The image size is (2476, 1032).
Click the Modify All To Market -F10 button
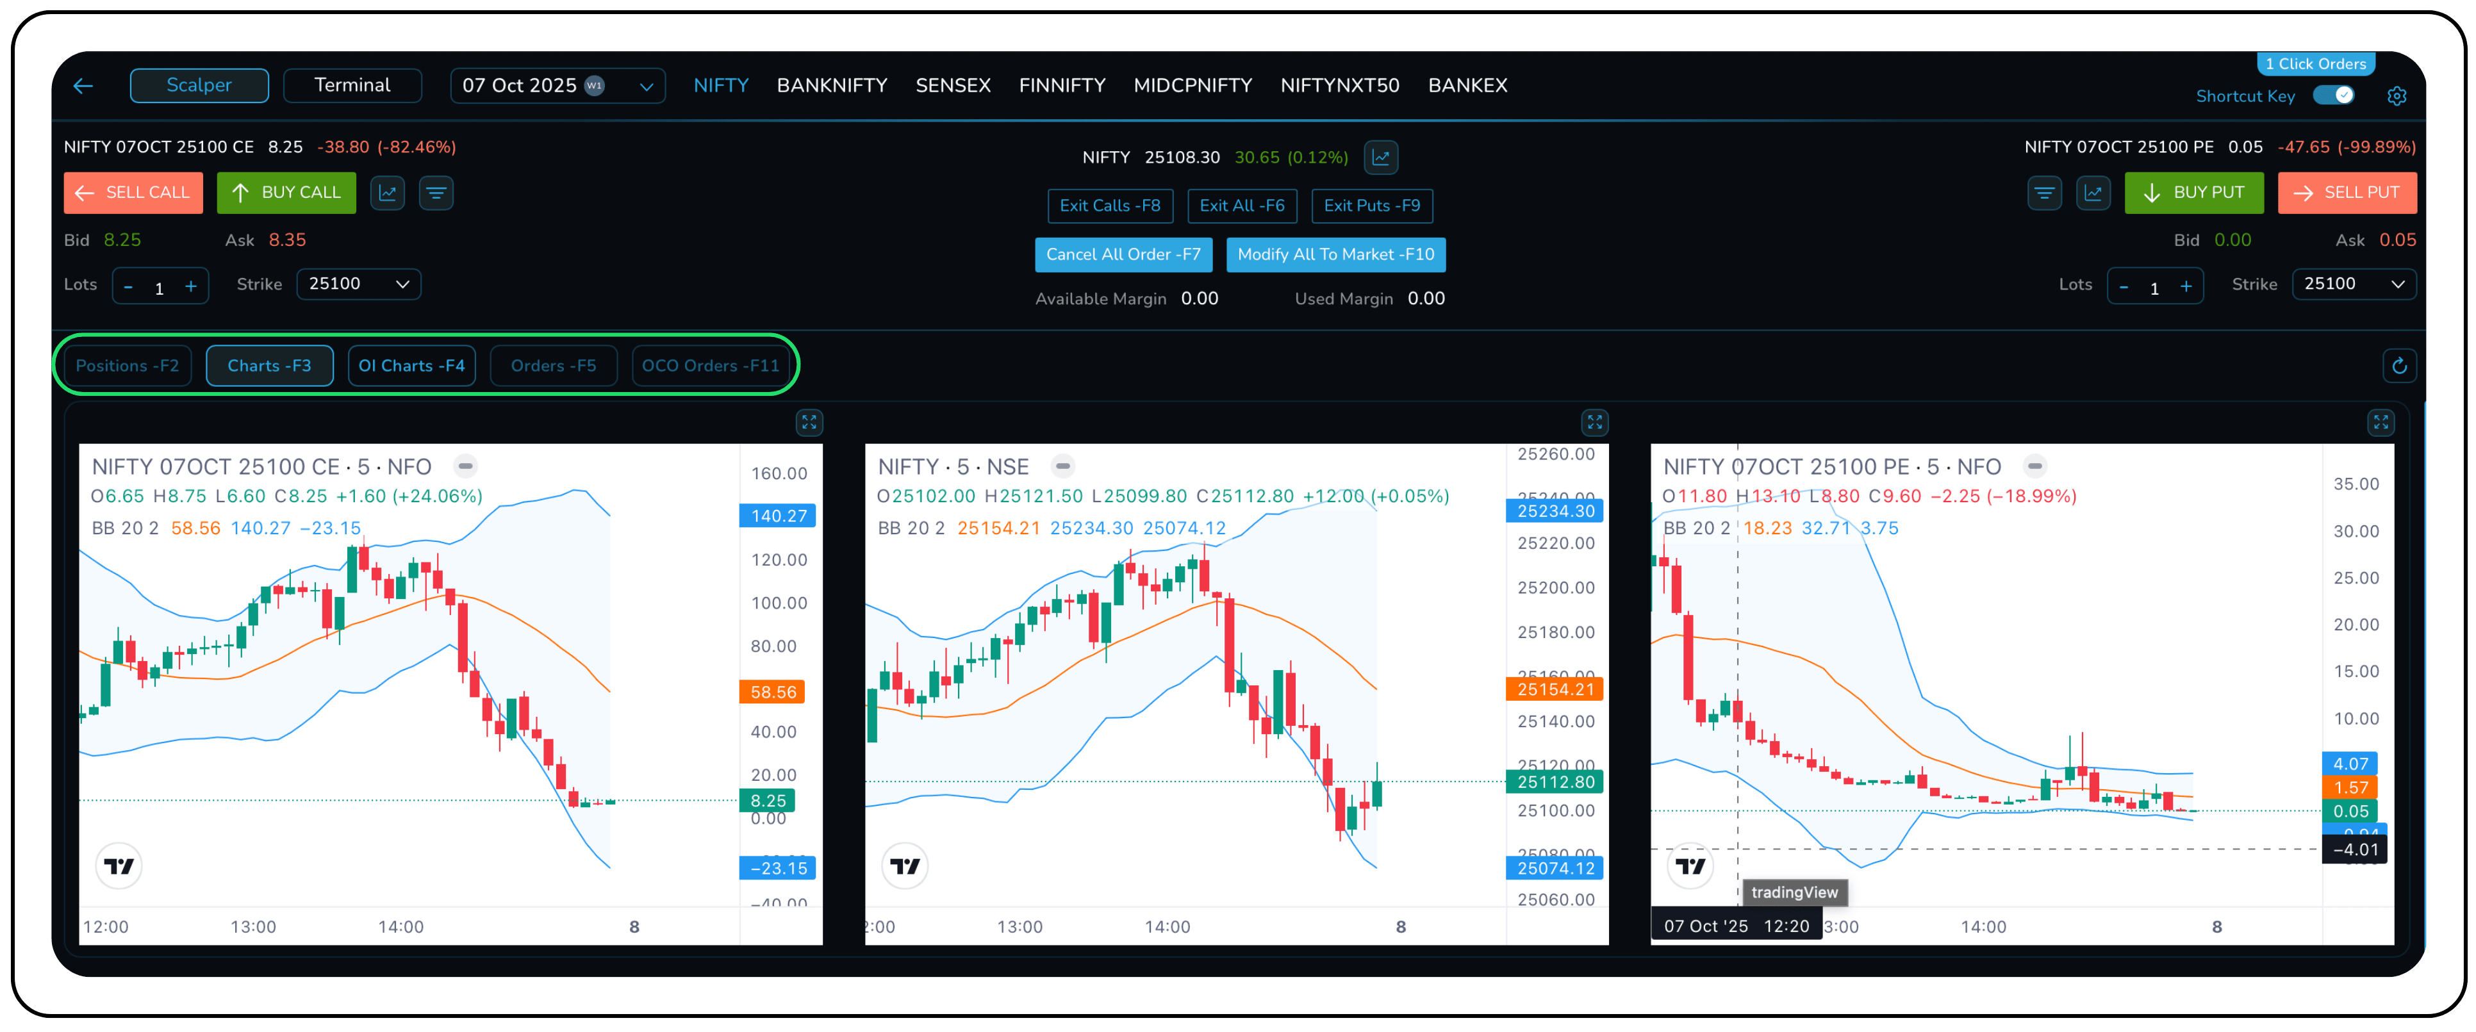(1335, 255)
